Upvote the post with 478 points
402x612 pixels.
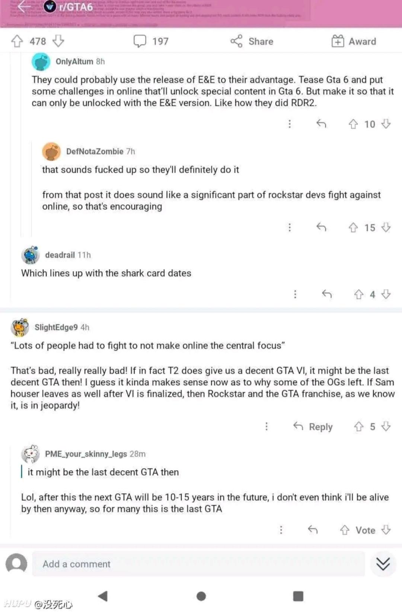(17, 41)
